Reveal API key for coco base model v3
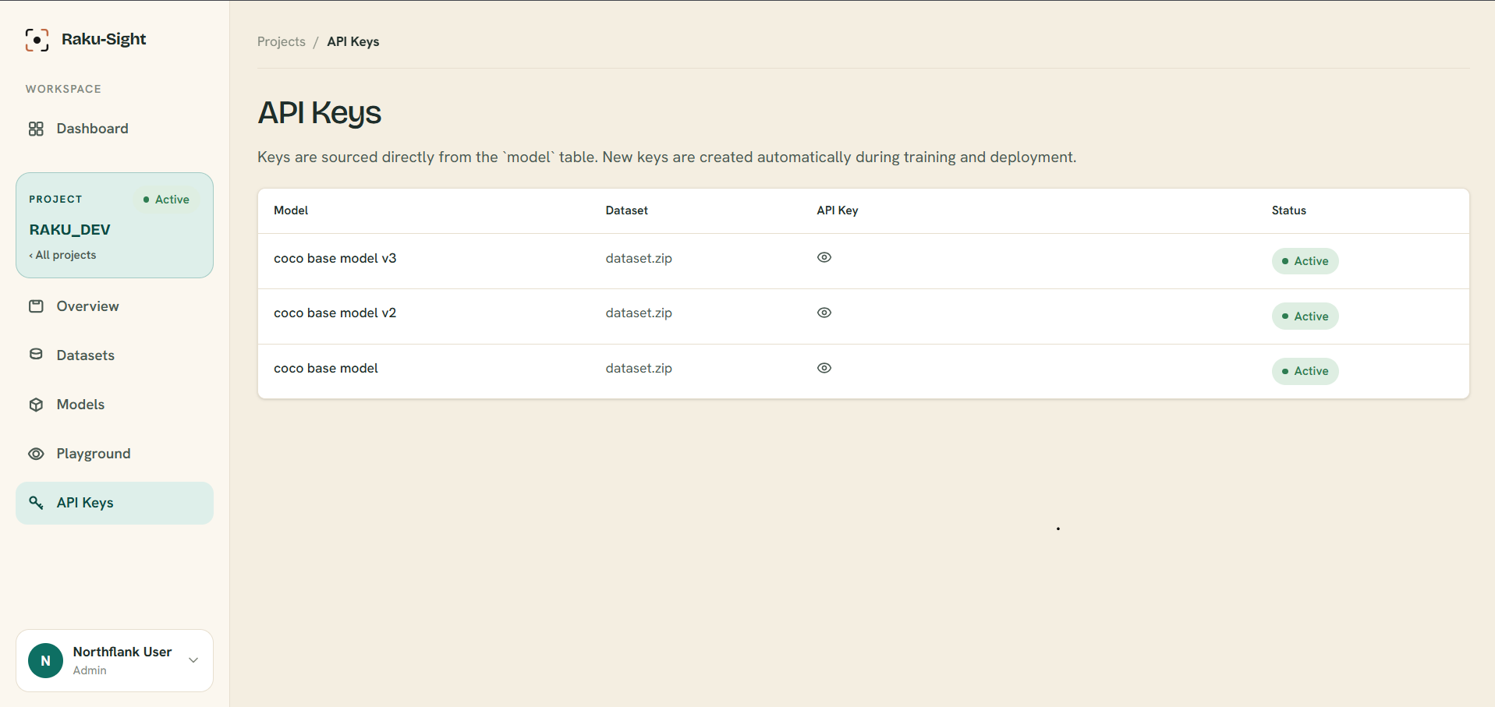Viewport: 1495px width, 707px height. [824, 257]
